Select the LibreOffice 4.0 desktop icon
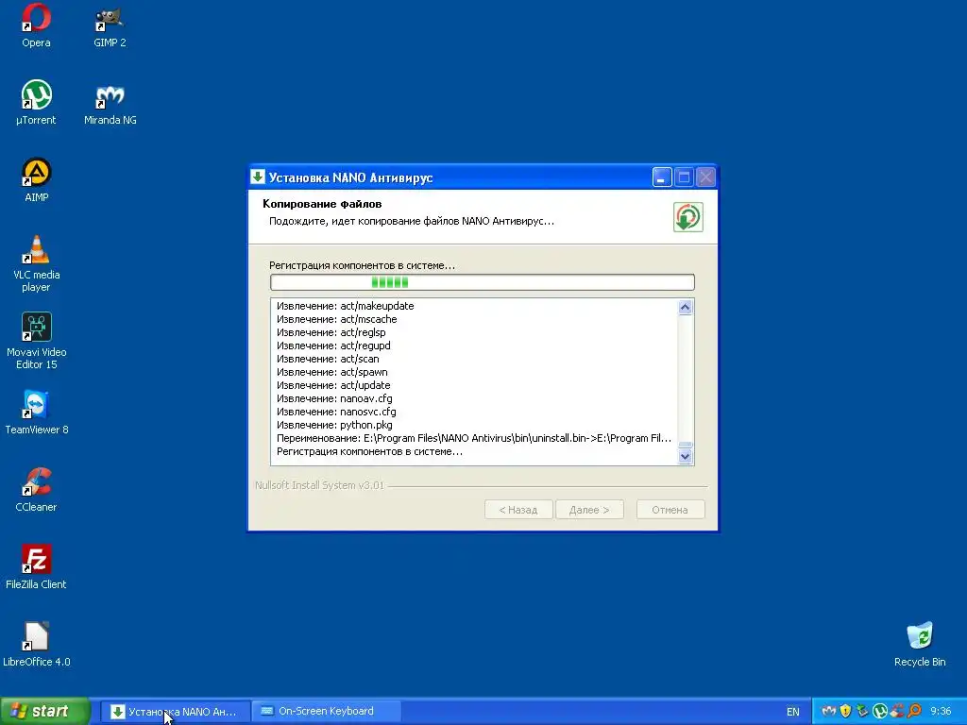Image resolution: width=967 pixels, height=725 pixels. tap(36, 645)
